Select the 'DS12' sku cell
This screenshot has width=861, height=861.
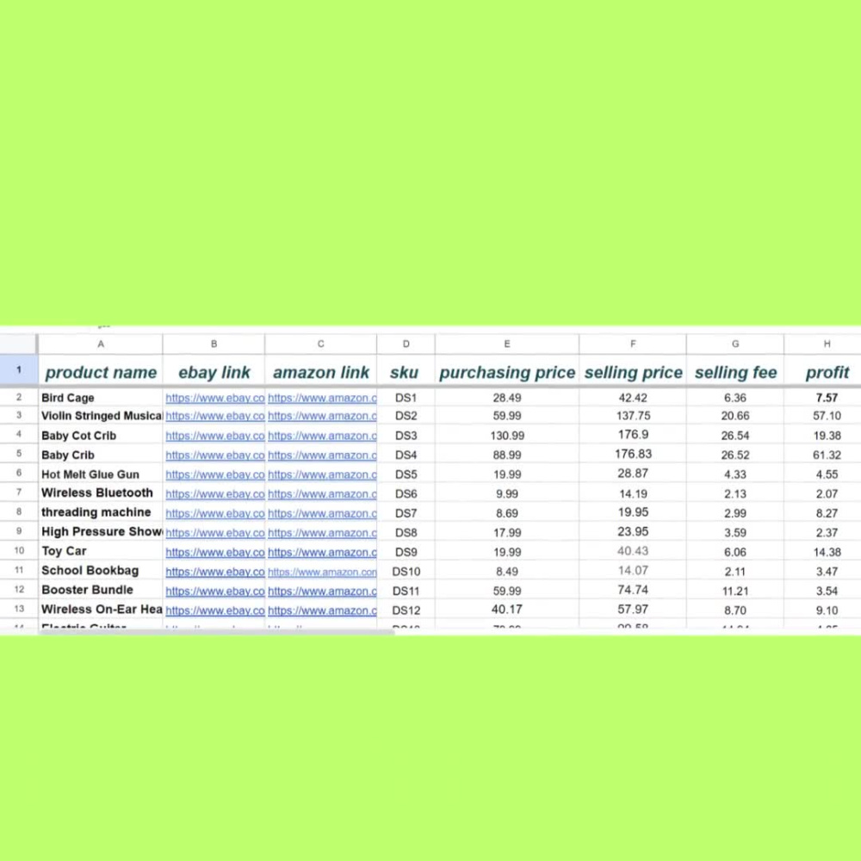(x=406, y=610)
